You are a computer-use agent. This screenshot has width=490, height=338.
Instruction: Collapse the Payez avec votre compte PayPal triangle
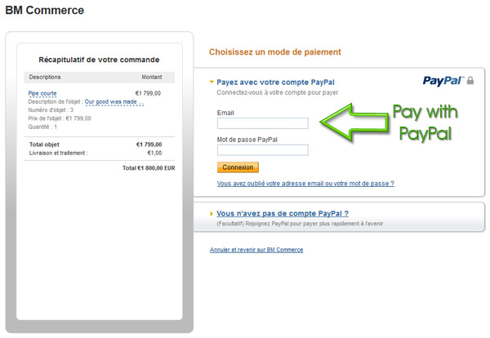click(212, 82)
